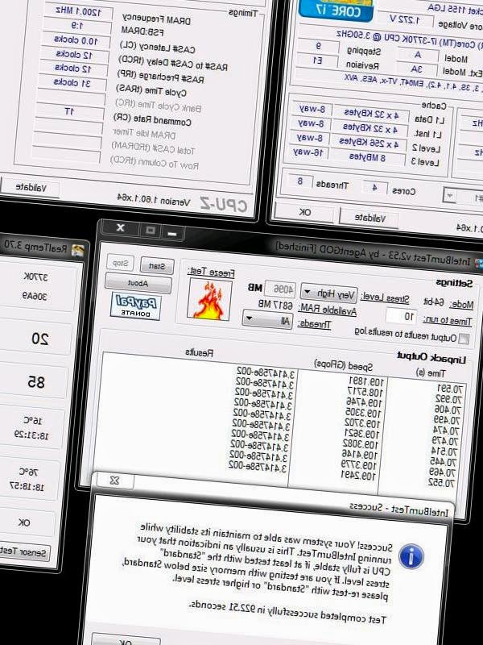483x645 pixels.
Task: Click the Linpack speed 109.1891
Action: (366, 381)
